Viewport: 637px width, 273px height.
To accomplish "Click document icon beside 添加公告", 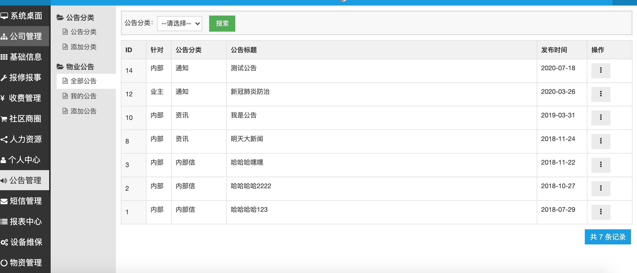I will coord(65,111).
